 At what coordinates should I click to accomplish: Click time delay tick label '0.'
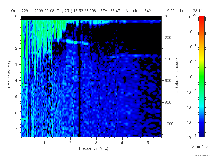click(17, 16)
